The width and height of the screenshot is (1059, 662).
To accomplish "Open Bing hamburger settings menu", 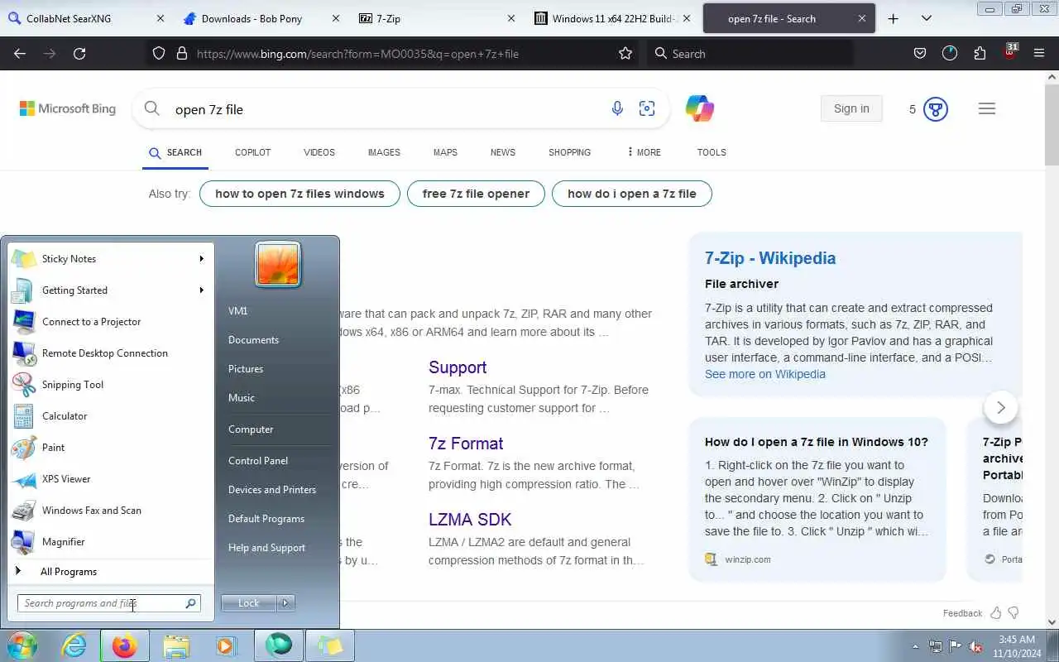I will 987,108.
